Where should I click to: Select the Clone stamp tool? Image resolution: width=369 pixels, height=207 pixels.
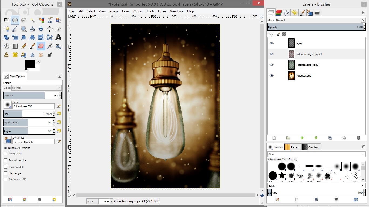click(6, 55)
